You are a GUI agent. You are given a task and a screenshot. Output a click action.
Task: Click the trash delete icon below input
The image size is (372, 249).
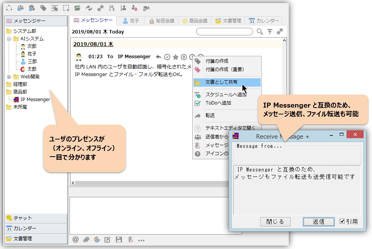tap(130, 239)
